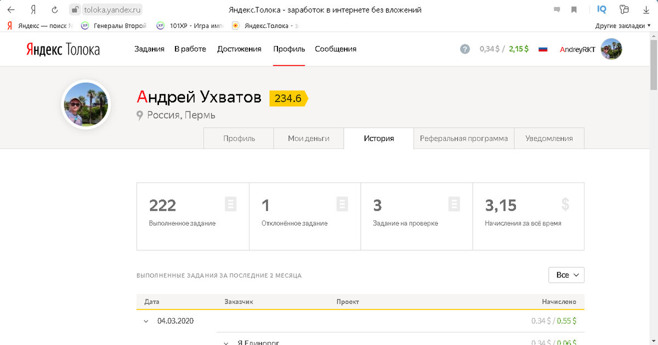The width and height of the screenshot is (658, 345).
Task: Open the Яндекс.Толока bookmark in bookmarks bar
Action: click(x=265, y=26)
